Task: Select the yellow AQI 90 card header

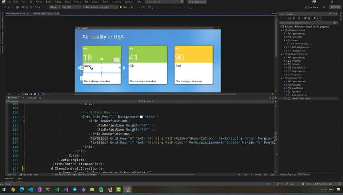Action: pyautogui.click(x=194, y=54)
